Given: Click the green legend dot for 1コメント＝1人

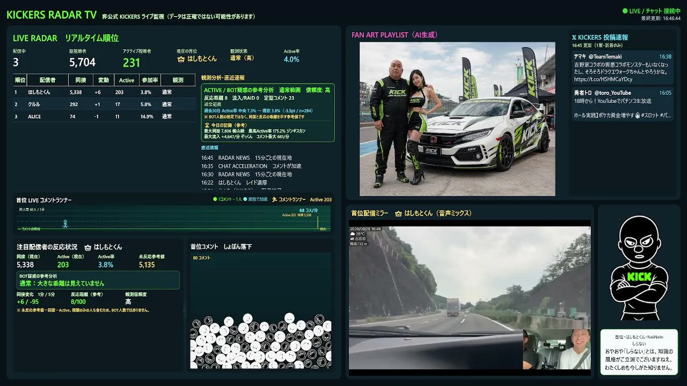Looking at the screenshot, I should click(x=215, y=199).
